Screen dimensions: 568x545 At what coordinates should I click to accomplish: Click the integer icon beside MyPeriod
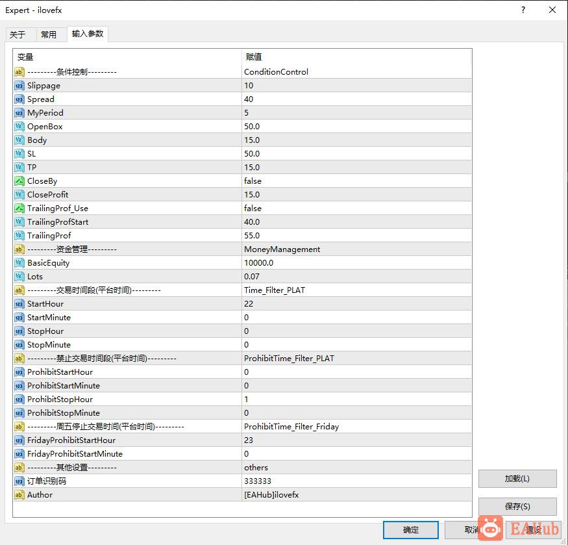pyautogui.click(x=19, y=113)
